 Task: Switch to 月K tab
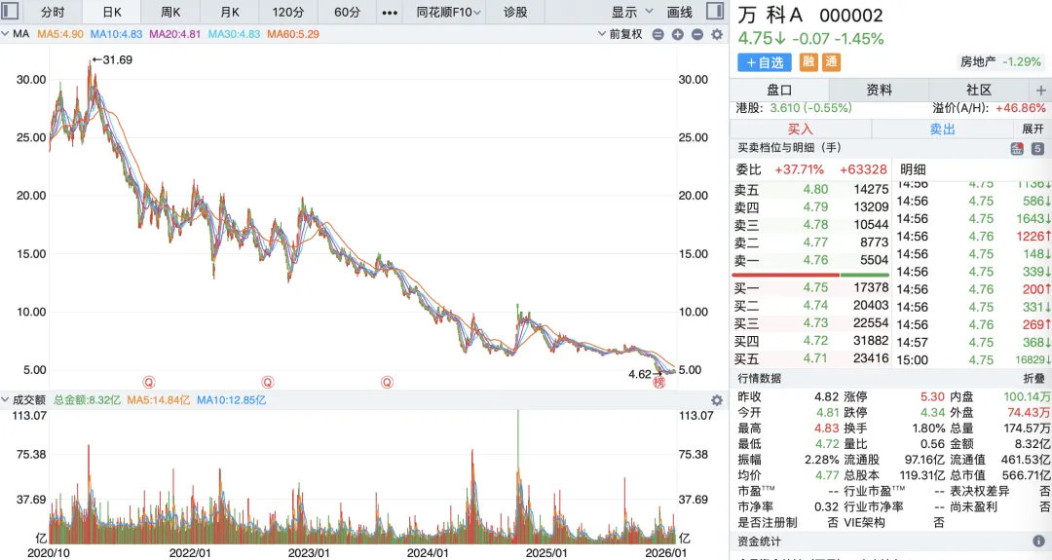click(x=230, y=12)
